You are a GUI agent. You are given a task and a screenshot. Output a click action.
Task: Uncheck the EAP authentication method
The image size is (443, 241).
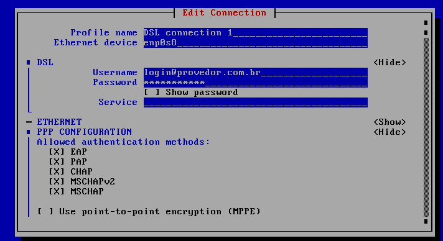(x=57, y=152)
